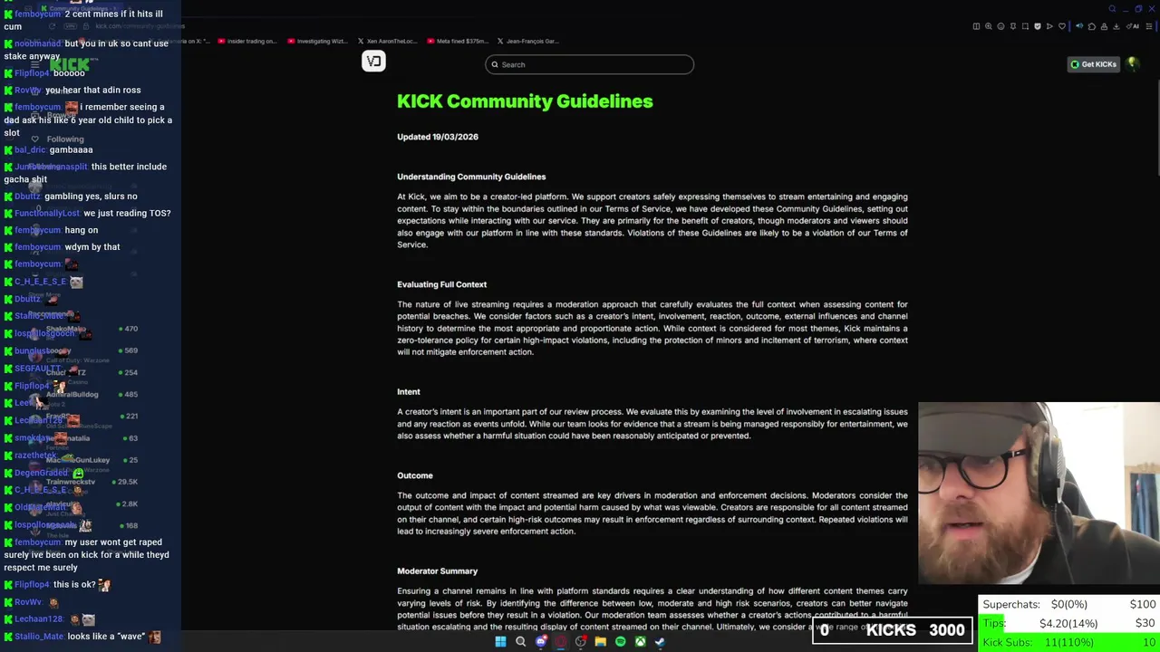Click the browser AI toolbar button
The image size is (1160, 652).
1132,26
